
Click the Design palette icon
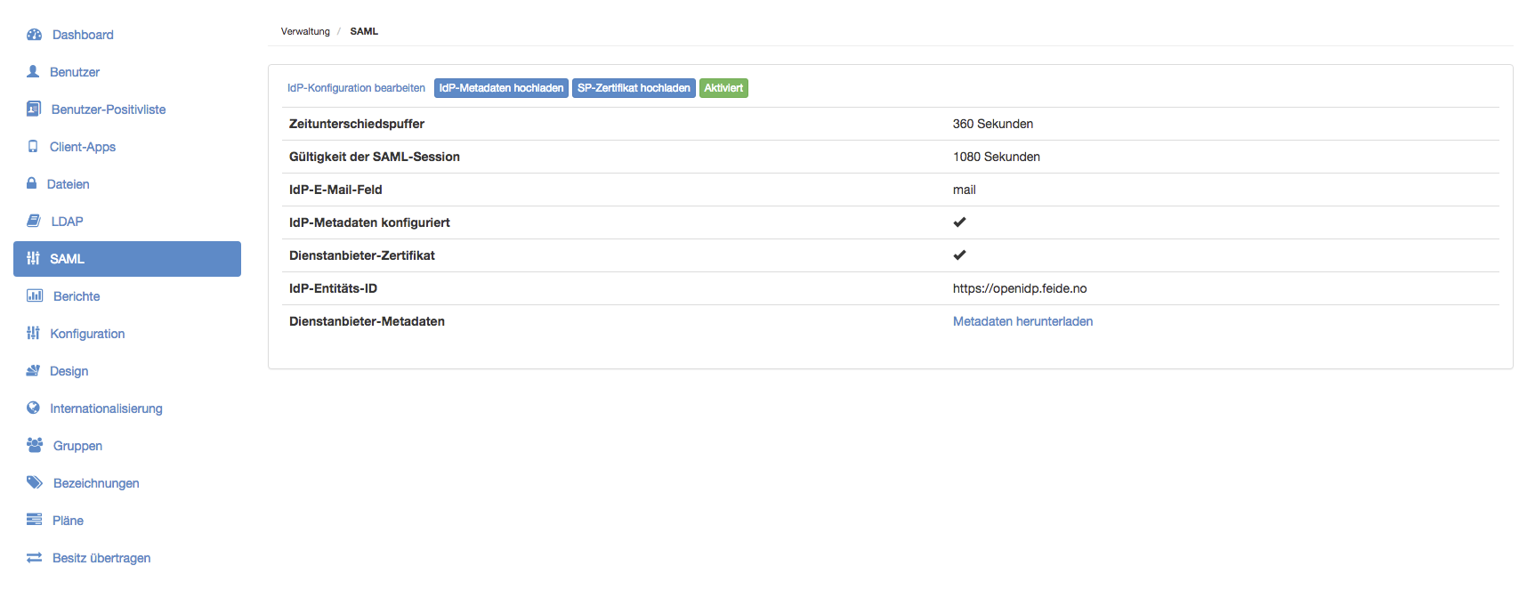click(33, 370)
